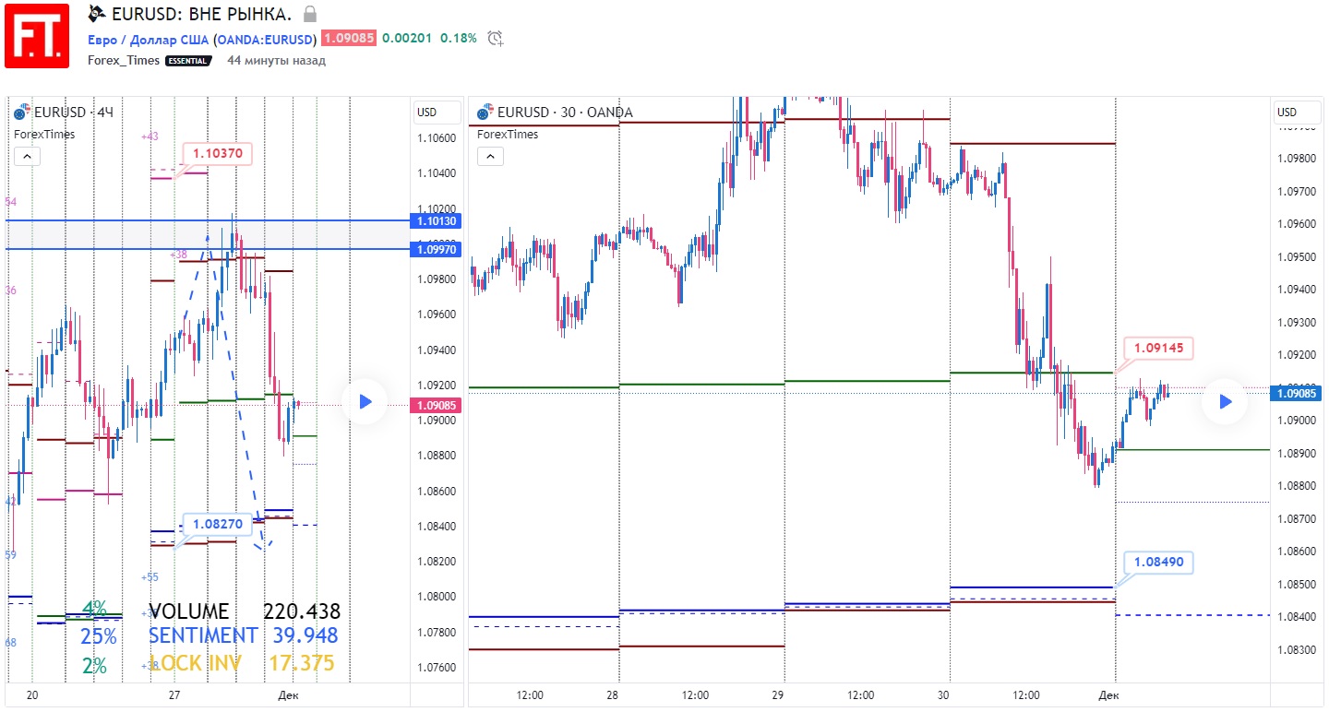Open the Forex_Times author profile link
Image resolution: width=1329 pixels, height=712 pixels.
pyautogui.click(x=124, y=61)
